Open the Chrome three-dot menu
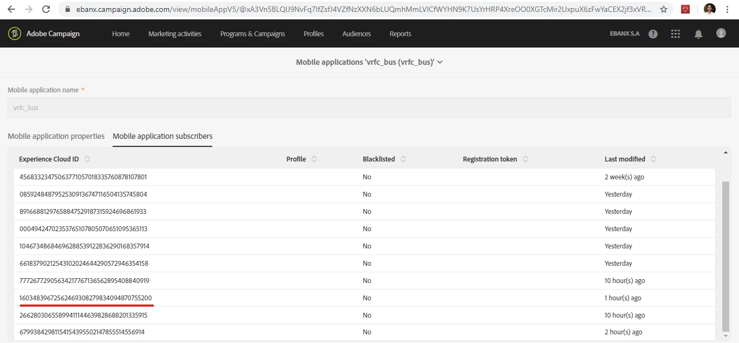The width and height of the screenshot is (739, 343). 728,9
